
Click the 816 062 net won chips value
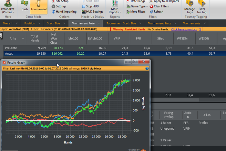tap(57, 54)
